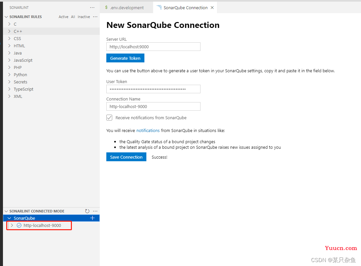
Task: Click the User Token input field
Action: [153, 89]
